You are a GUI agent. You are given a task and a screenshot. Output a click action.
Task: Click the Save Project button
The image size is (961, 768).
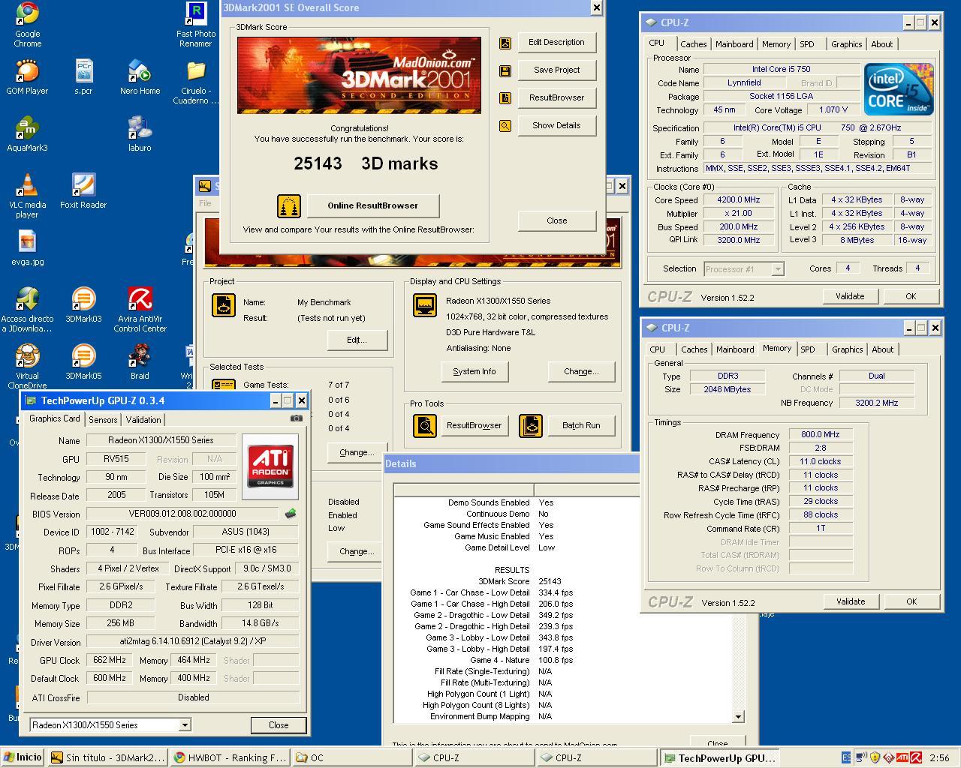[x=556, y=70]
